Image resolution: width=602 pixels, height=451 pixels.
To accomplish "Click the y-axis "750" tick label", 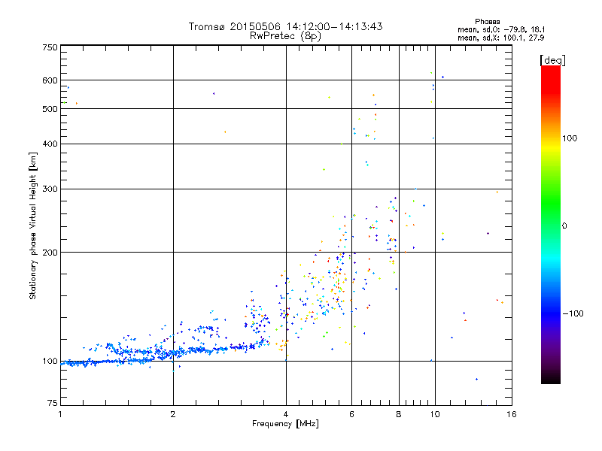I will coord(50,47).
